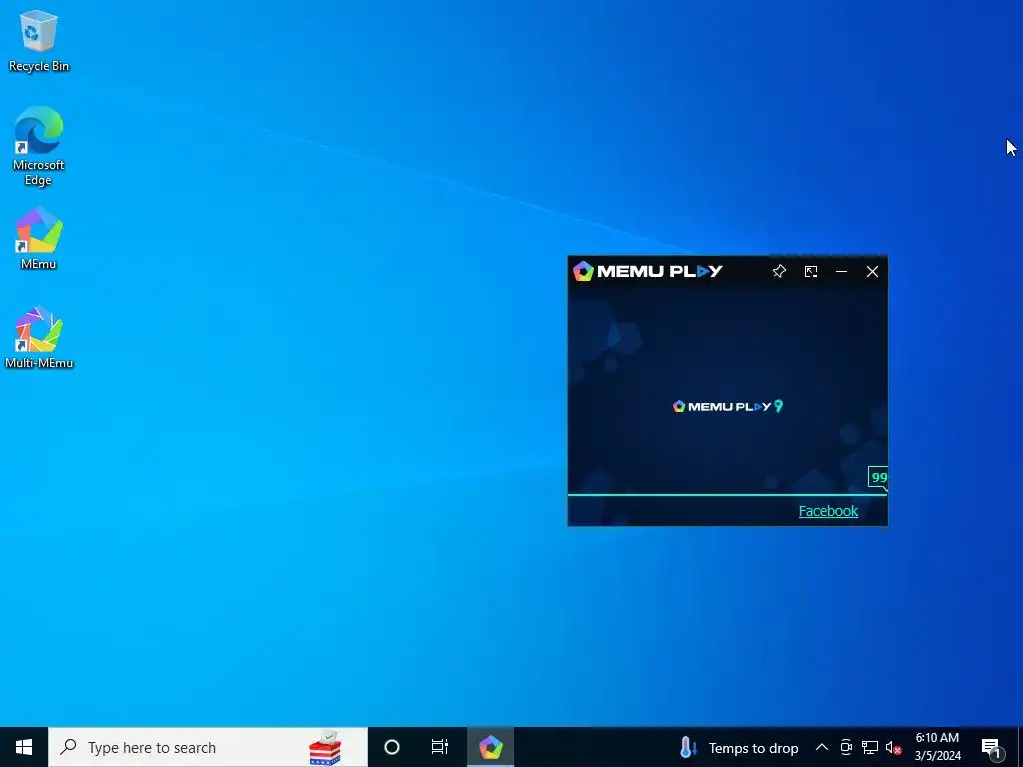Open the Windows Start menu
Screen dimensions: 1023x767
(24, 747)
